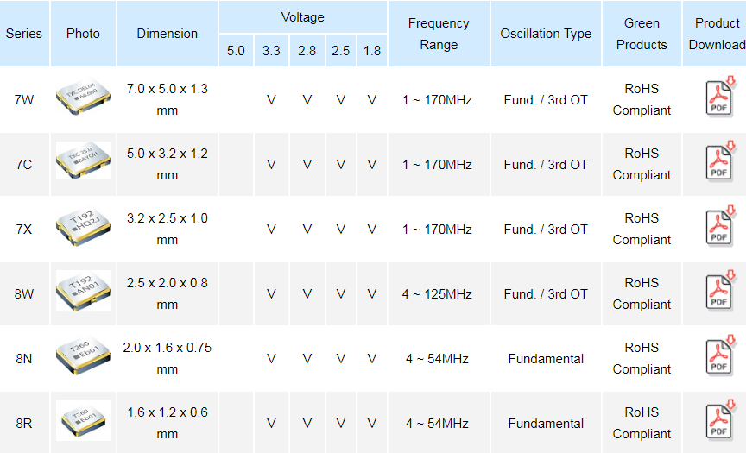Download the PDF datasheet for series 7W

click(x=719, y=98)
